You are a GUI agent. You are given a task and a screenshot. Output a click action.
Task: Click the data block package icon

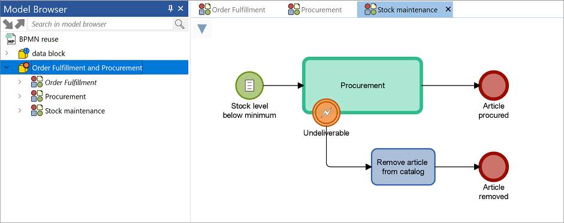24,53
